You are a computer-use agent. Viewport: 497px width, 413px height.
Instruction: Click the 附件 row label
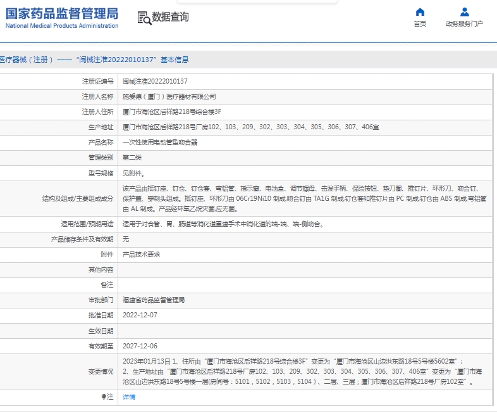107,254
